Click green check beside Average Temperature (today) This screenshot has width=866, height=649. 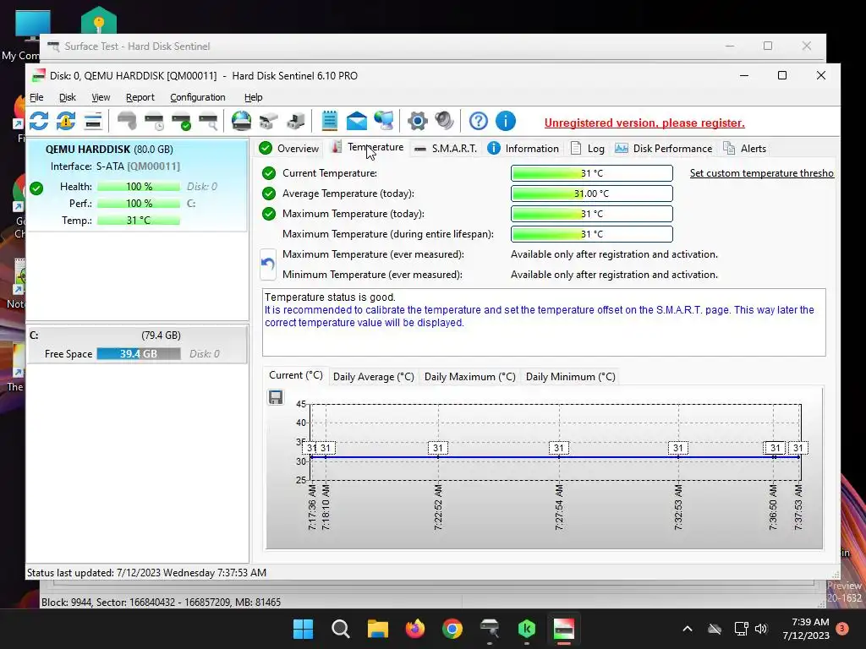coord(269,194)
